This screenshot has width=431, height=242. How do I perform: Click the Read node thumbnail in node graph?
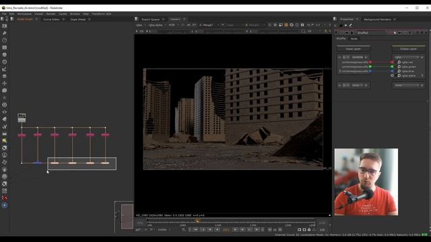click(22, 118)
